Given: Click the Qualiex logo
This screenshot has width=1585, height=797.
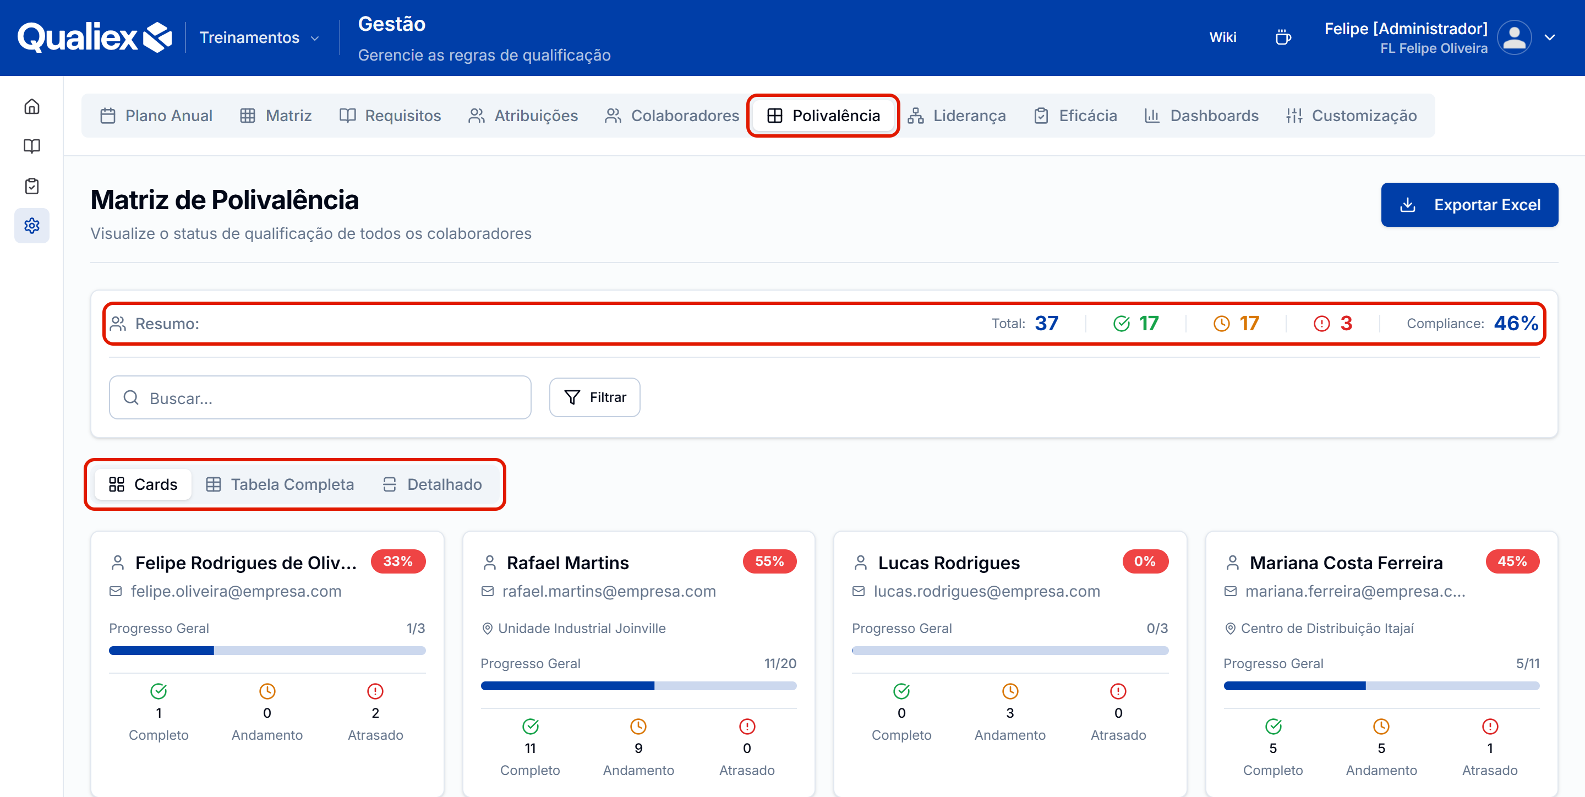Looking at the screenshot, I should coord(94,37).
